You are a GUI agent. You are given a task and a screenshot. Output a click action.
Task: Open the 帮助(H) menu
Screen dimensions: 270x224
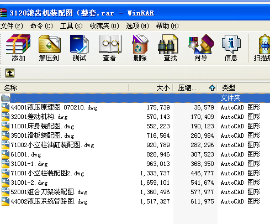pyautogui.click(x=167, y=26)
